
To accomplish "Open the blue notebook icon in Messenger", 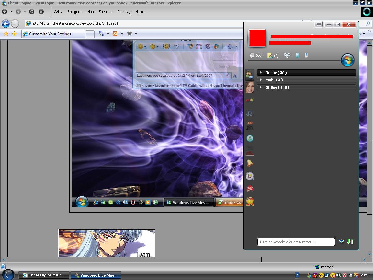I will 297,55.
